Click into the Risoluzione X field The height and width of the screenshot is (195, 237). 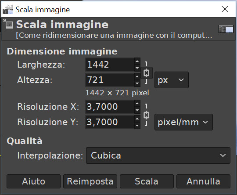point(110,107)
